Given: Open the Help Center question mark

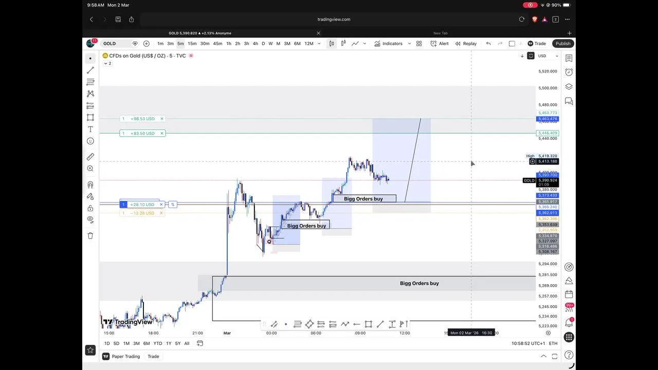Looking at the screenshot, I should 569,356.
